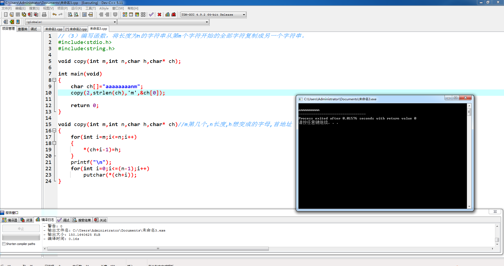Click the Save All toolbar icon

(24, 14)
